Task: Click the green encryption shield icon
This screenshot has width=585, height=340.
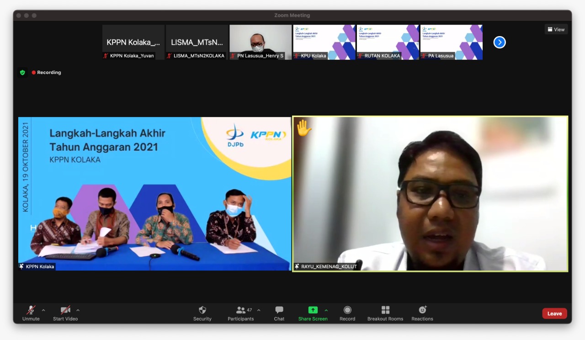Action: point(22,73)
